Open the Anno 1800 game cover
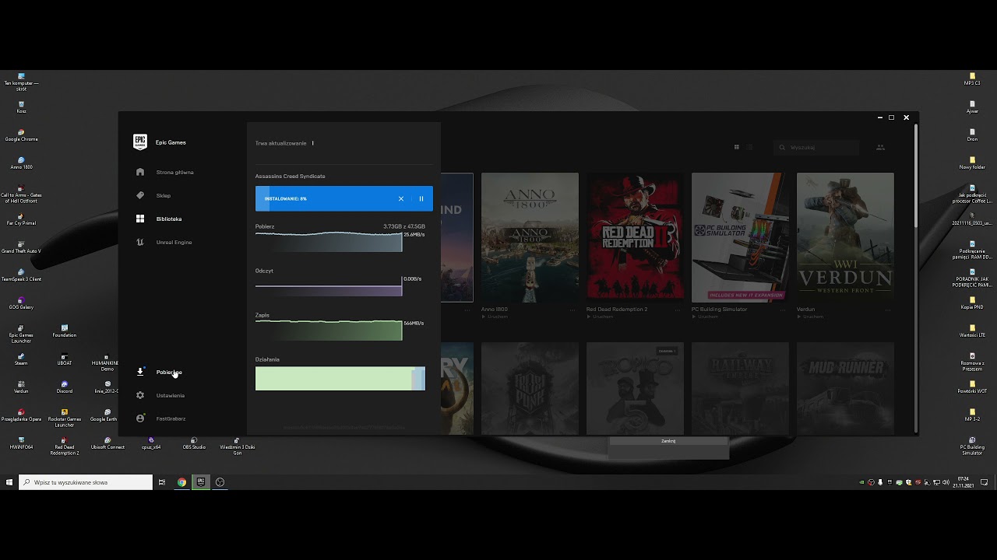997x560 pixels. point(530,237)
